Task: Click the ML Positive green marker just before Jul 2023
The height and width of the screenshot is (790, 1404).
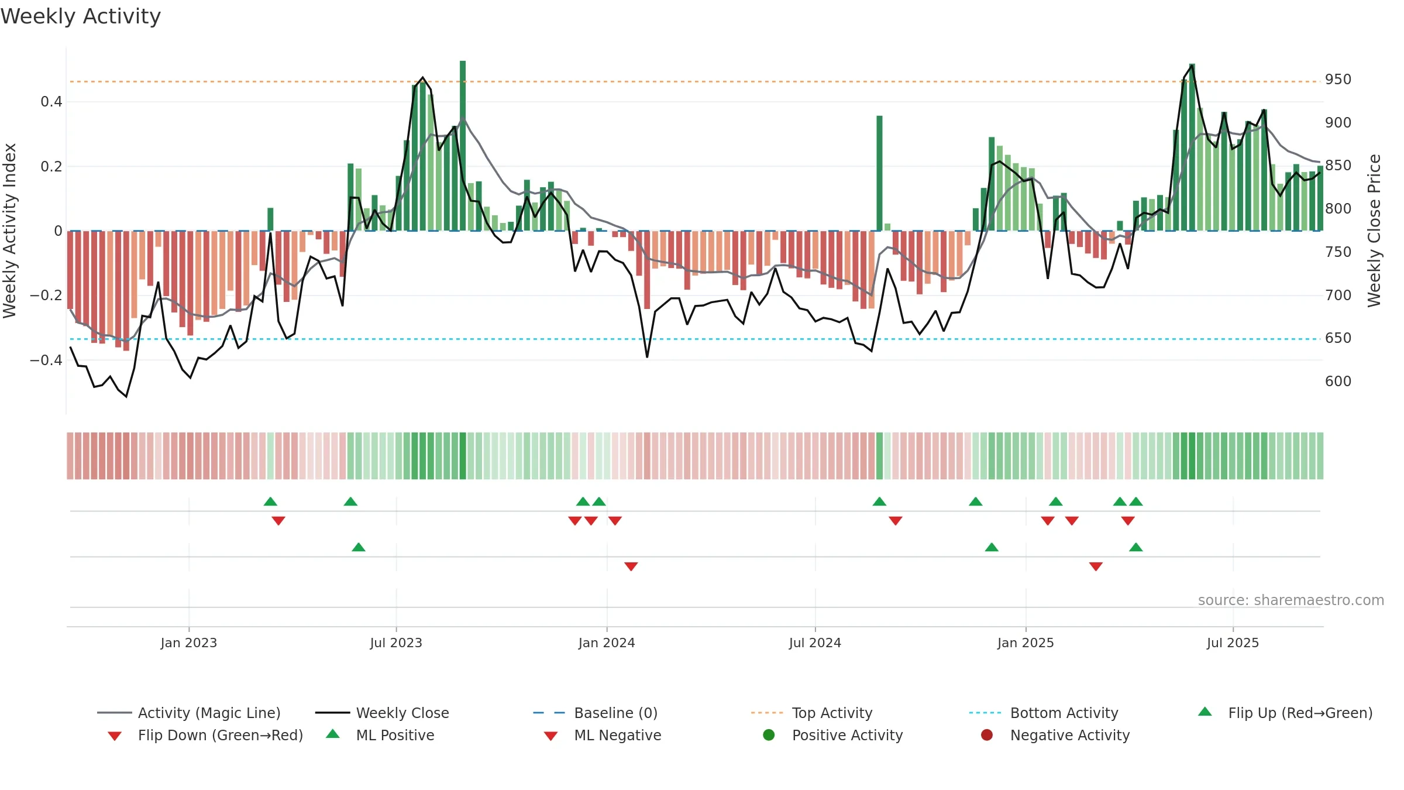Action: [x=359, y=547]
